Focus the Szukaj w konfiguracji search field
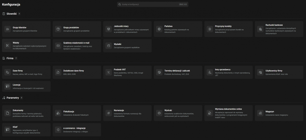 [x=153, y=4]
